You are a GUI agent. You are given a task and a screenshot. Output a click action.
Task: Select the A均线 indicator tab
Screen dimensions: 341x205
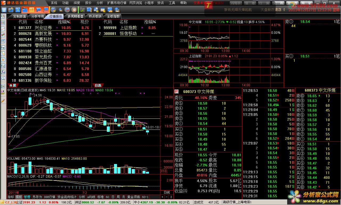point(91,197)
